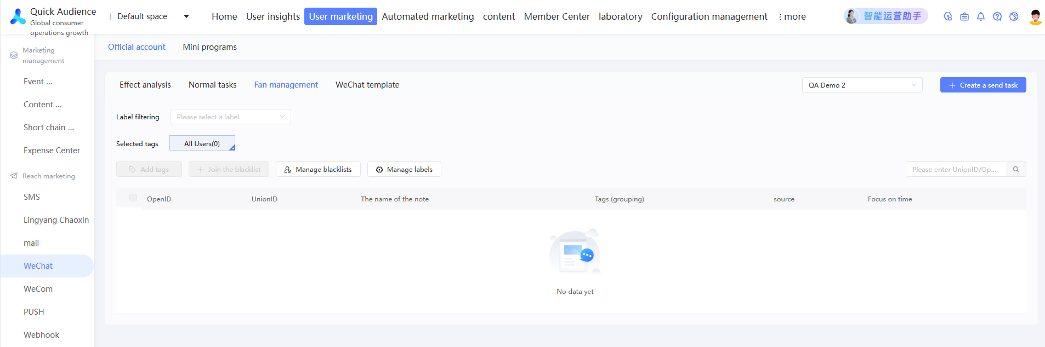Click the Marketing management section label

click(43, 55)
